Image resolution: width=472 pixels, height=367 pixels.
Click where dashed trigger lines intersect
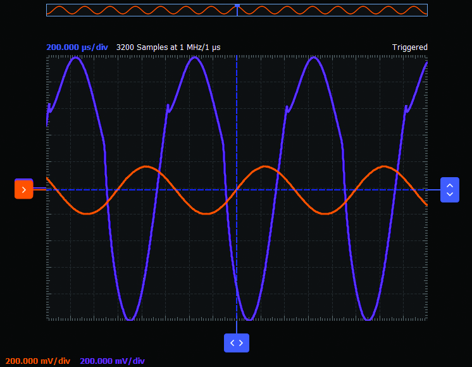click(x=237, y=190)
